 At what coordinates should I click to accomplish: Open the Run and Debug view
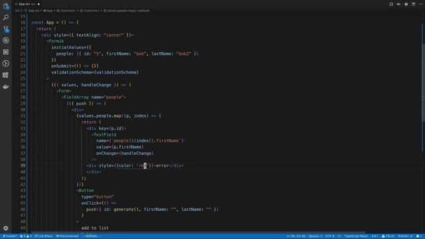click(6, 40)
